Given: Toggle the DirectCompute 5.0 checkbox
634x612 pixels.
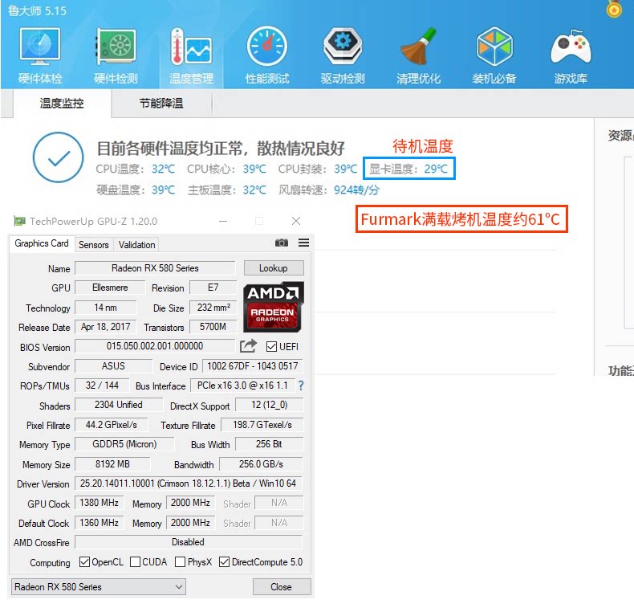Looking at the screenshot, I should pos(224,562).
